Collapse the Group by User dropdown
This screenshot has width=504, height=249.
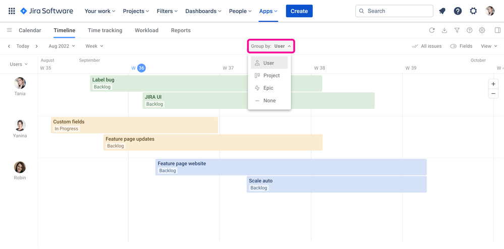click(271, 46)
